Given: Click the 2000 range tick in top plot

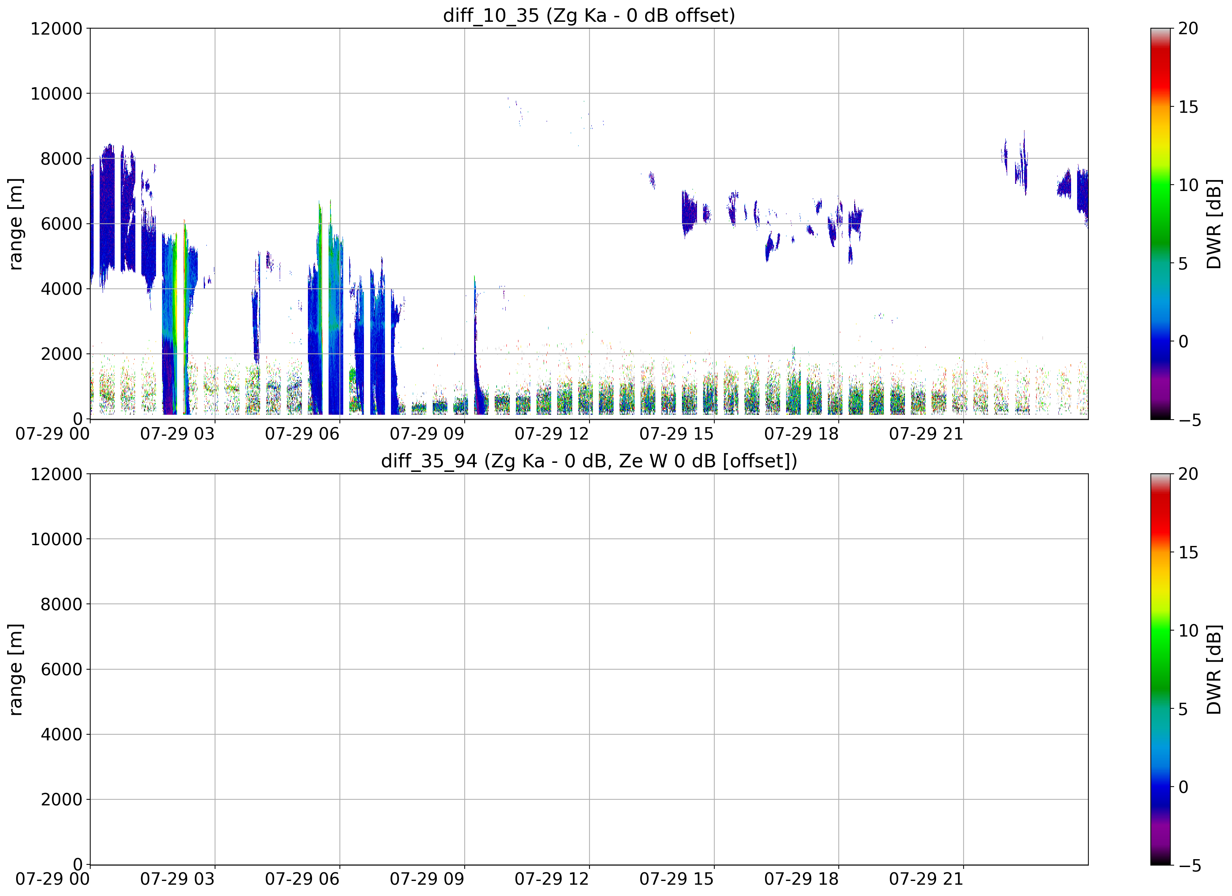Looking at the screenshot, I should 61,354.
